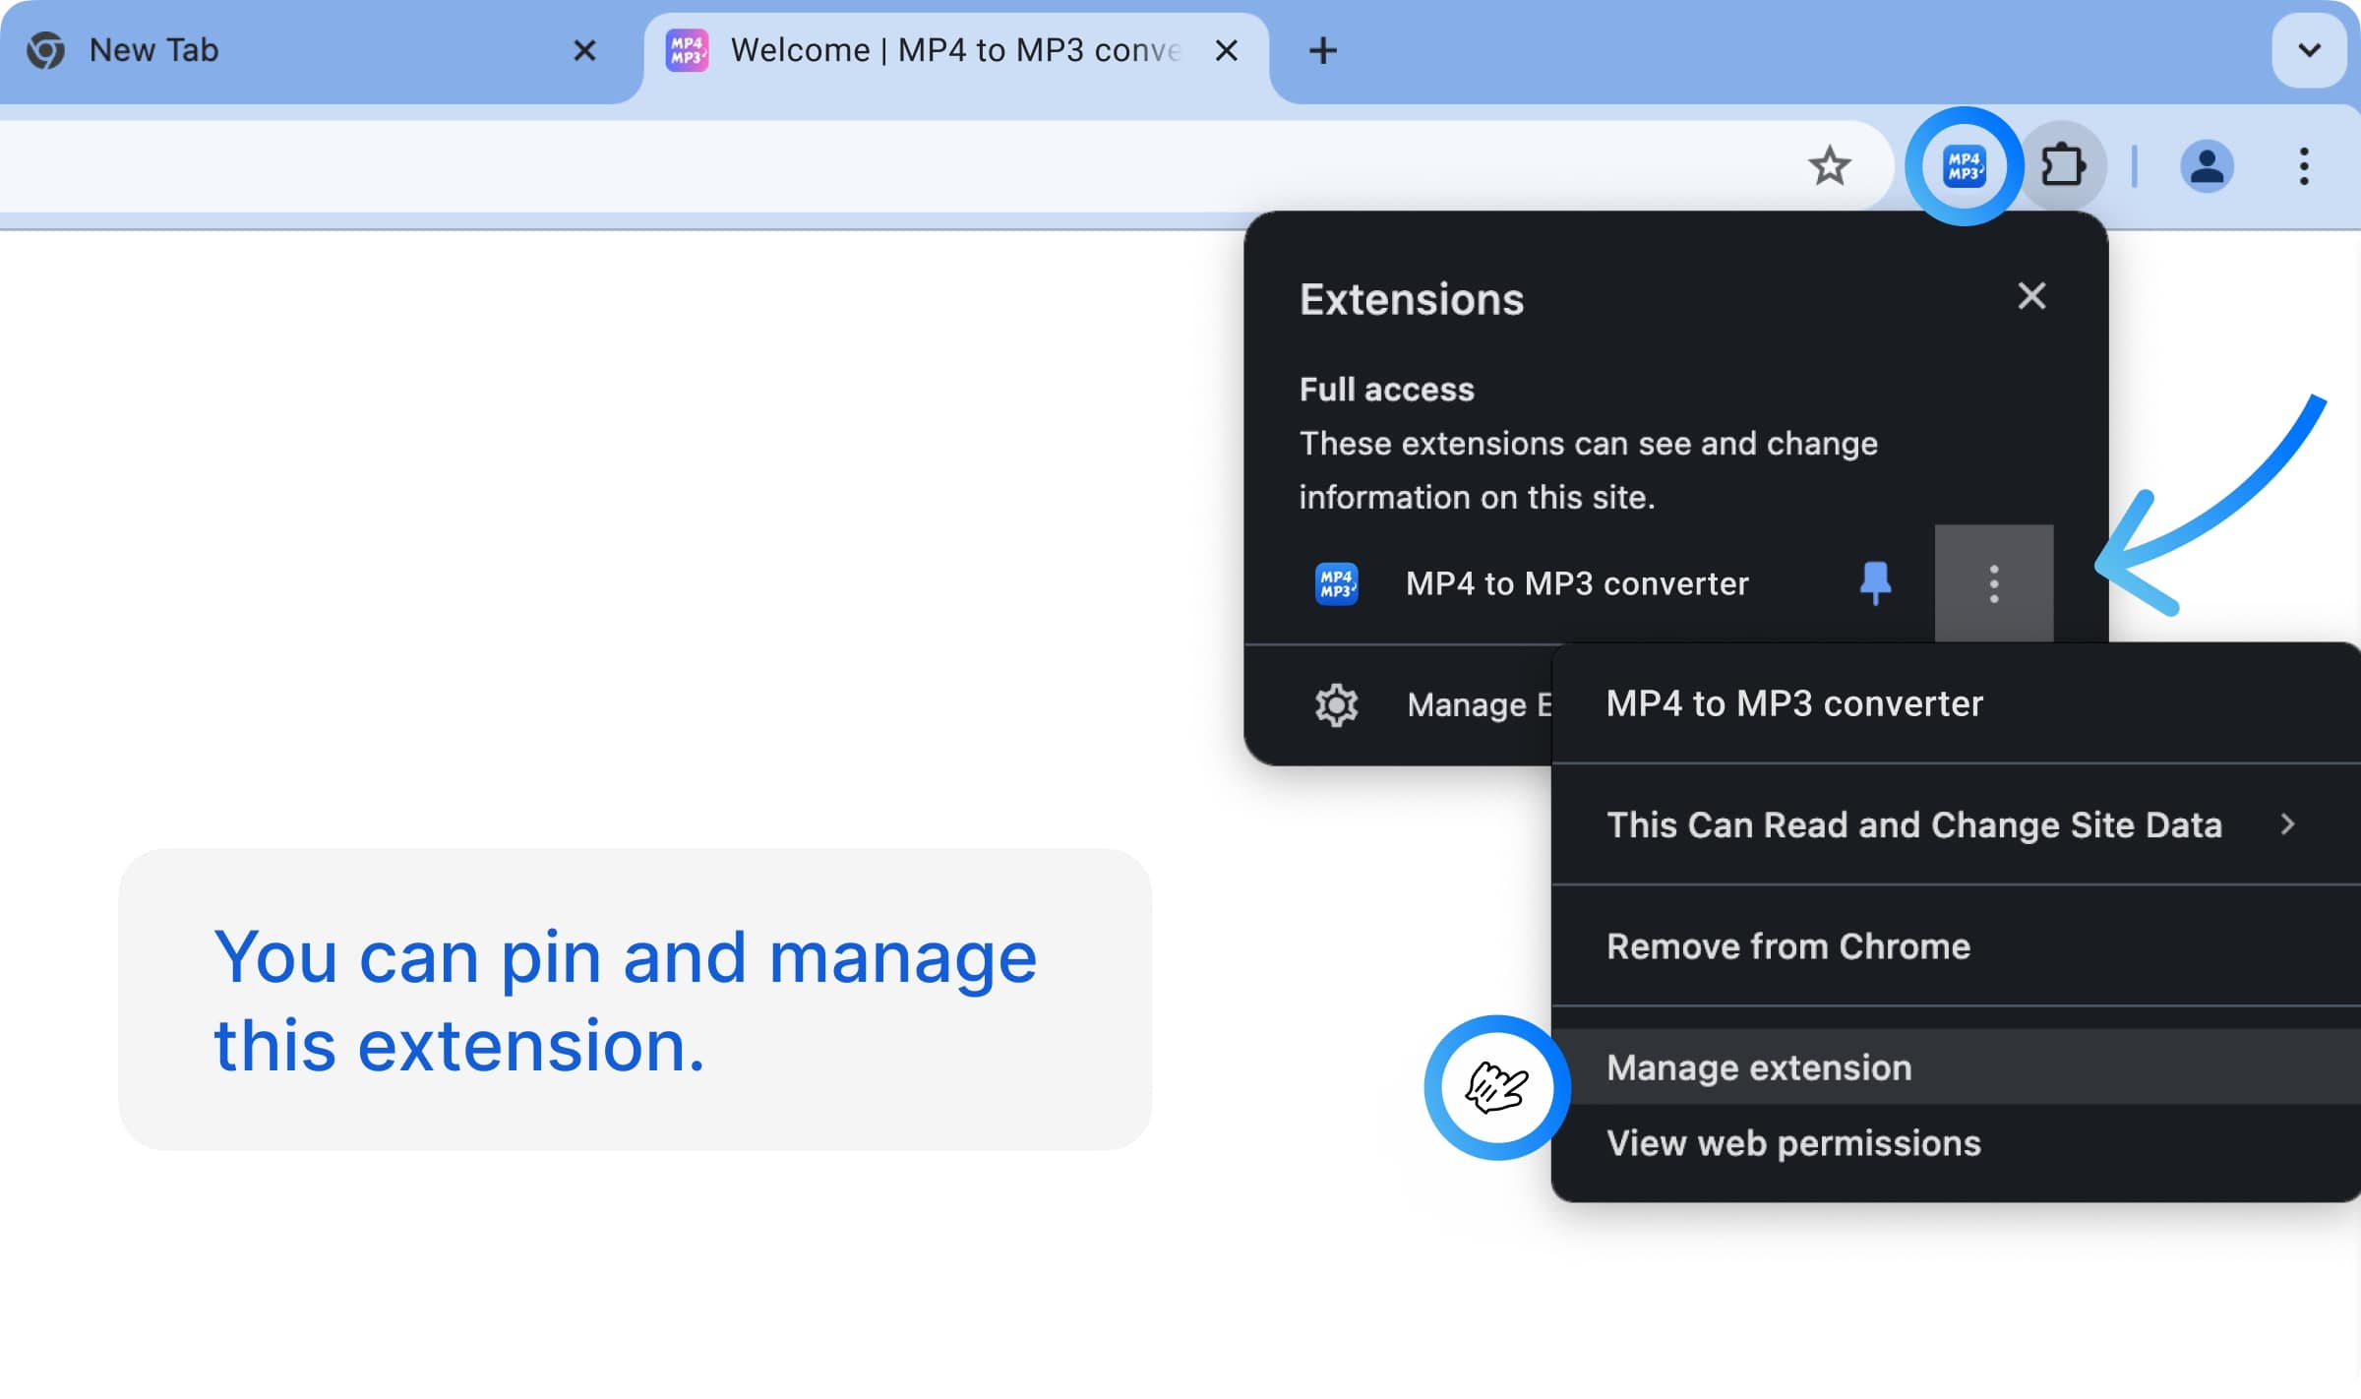Screen dimensions: 2361x1399
Task: Click the Chrome icon on New Tab
Action: tap(46, 50)
